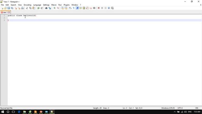Open the File menu
Viewport: 202px width, 114px height.
2,5
